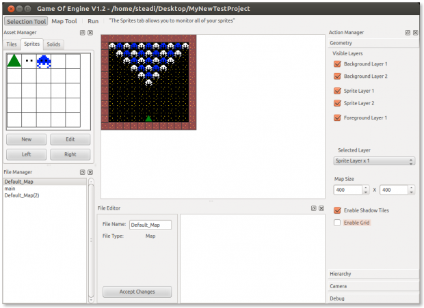Move sprite Right button

70,154
